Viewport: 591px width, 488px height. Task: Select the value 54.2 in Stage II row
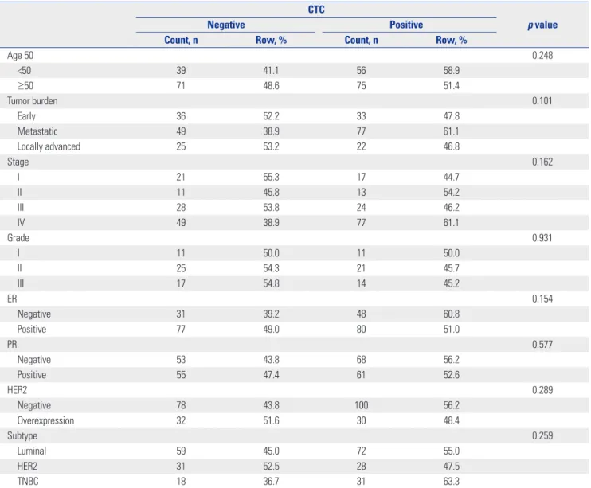pos(451,192)
